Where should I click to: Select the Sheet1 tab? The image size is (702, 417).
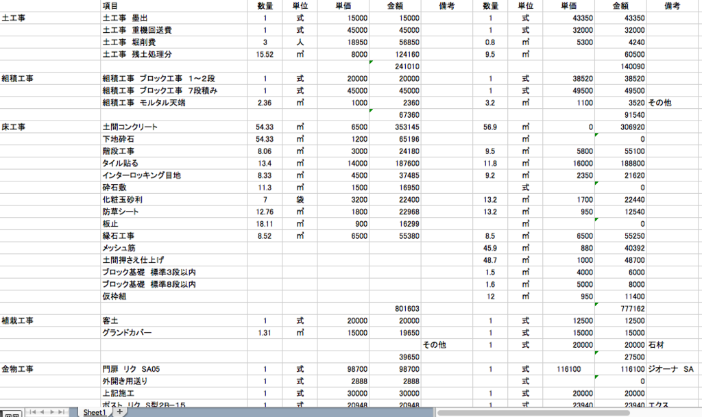[95, 412]
